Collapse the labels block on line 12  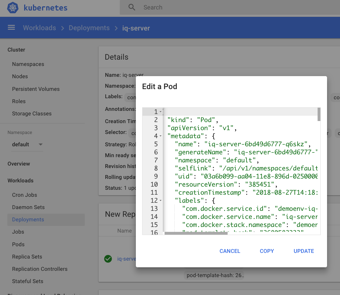coord(160,201)
